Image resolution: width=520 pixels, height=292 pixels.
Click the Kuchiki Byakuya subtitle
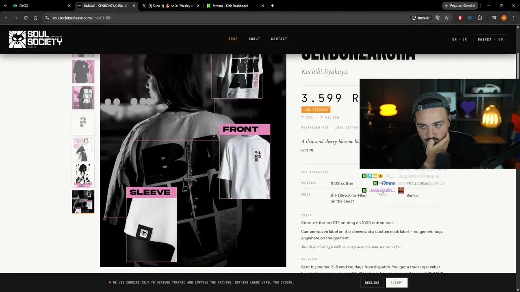324,72
